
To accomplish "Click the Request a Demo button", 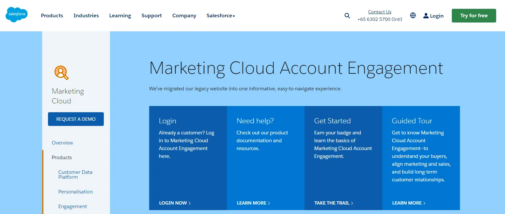I will pyautogui.click(x=76, y=119).
